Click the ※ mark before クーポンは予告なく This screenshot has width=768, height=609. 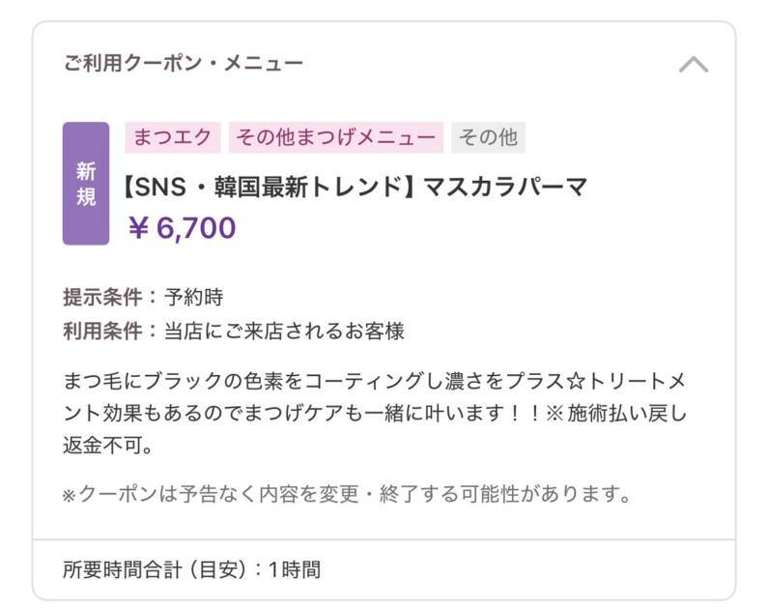tap(70, 496)
